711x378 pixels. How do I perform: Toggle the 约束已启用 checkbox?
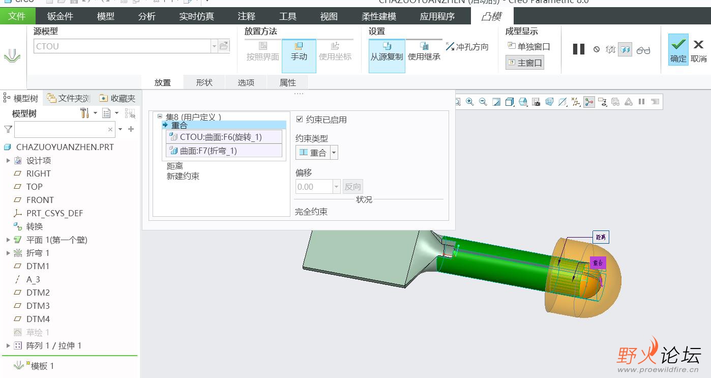[x=300, y=120]
